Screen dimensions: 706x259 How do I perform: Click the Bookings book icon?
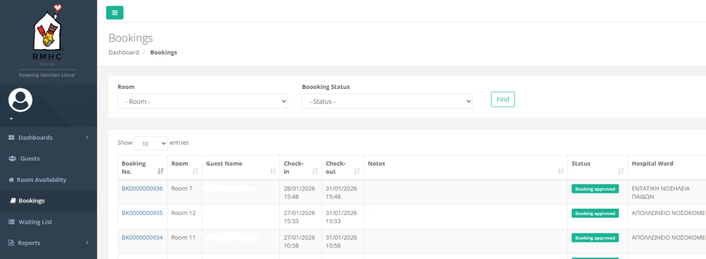(13, 201)
